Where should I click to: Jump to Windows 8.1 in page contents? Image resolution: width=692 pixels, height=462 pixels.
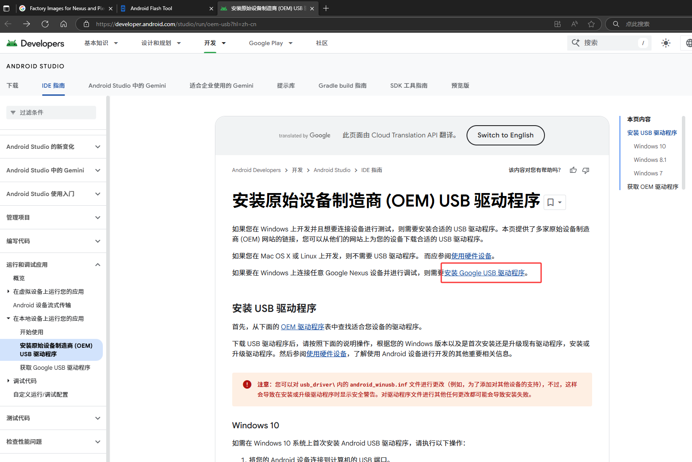point(650,160)
